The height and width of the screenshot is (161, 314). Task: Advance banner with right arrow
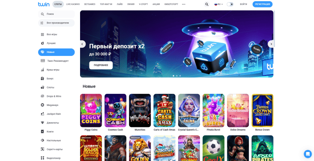tap(271, 44)
